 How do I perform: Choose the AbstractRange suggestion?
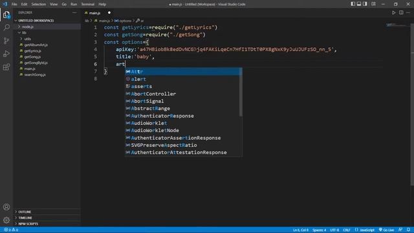click(182, 109)
